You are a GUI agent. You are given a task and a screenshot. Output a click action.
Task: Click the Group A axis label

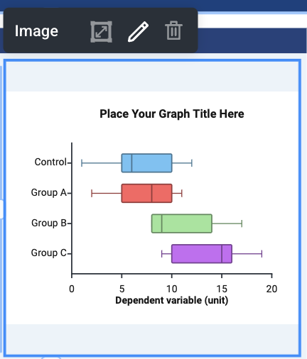(x=49, y=193)
